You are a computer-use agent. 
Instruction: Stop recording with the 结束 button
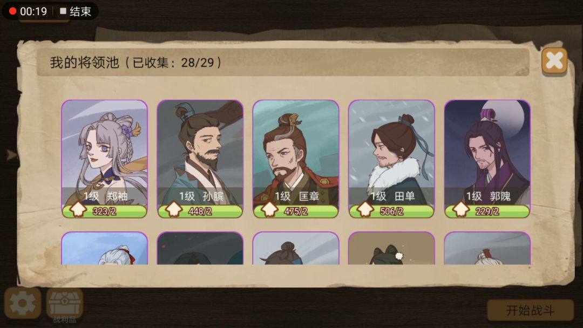[76, 11]
